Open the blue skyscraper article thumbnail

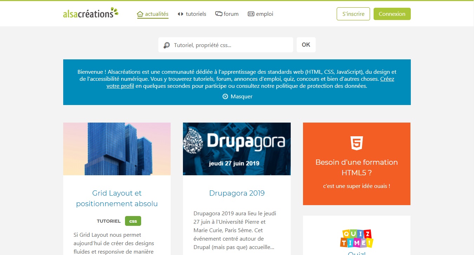pos(117,149)
